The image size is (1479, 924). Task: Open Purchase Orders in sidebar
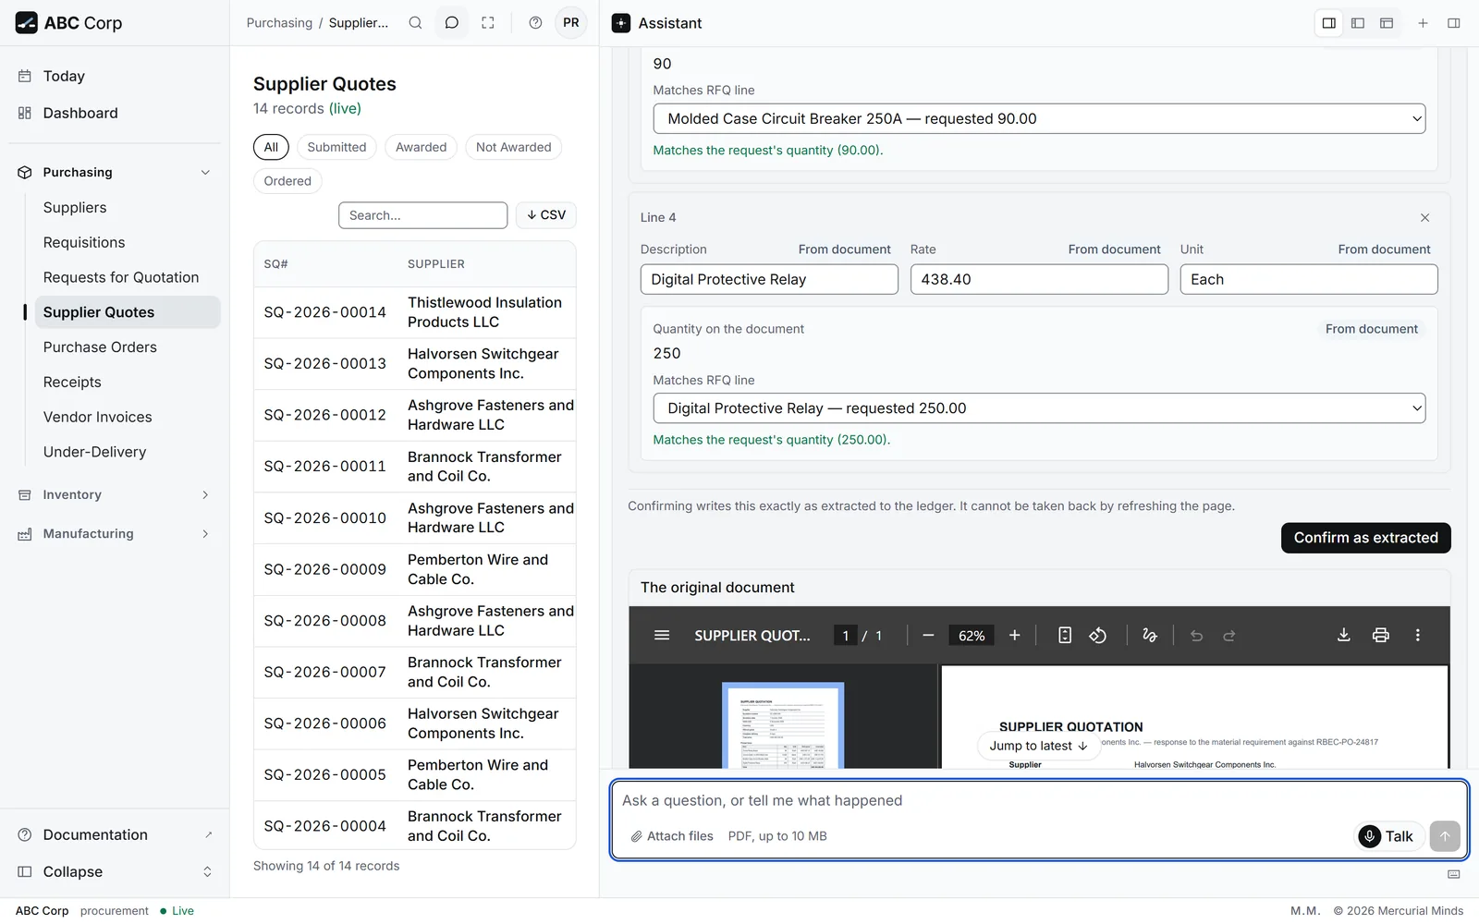coord(100,347)
